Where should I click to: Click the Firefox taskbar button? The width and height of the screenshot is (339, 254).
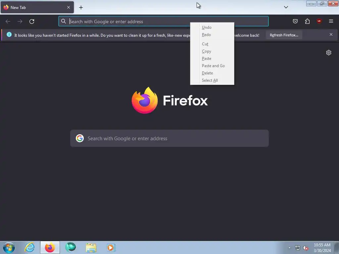(x=50, y=247)
